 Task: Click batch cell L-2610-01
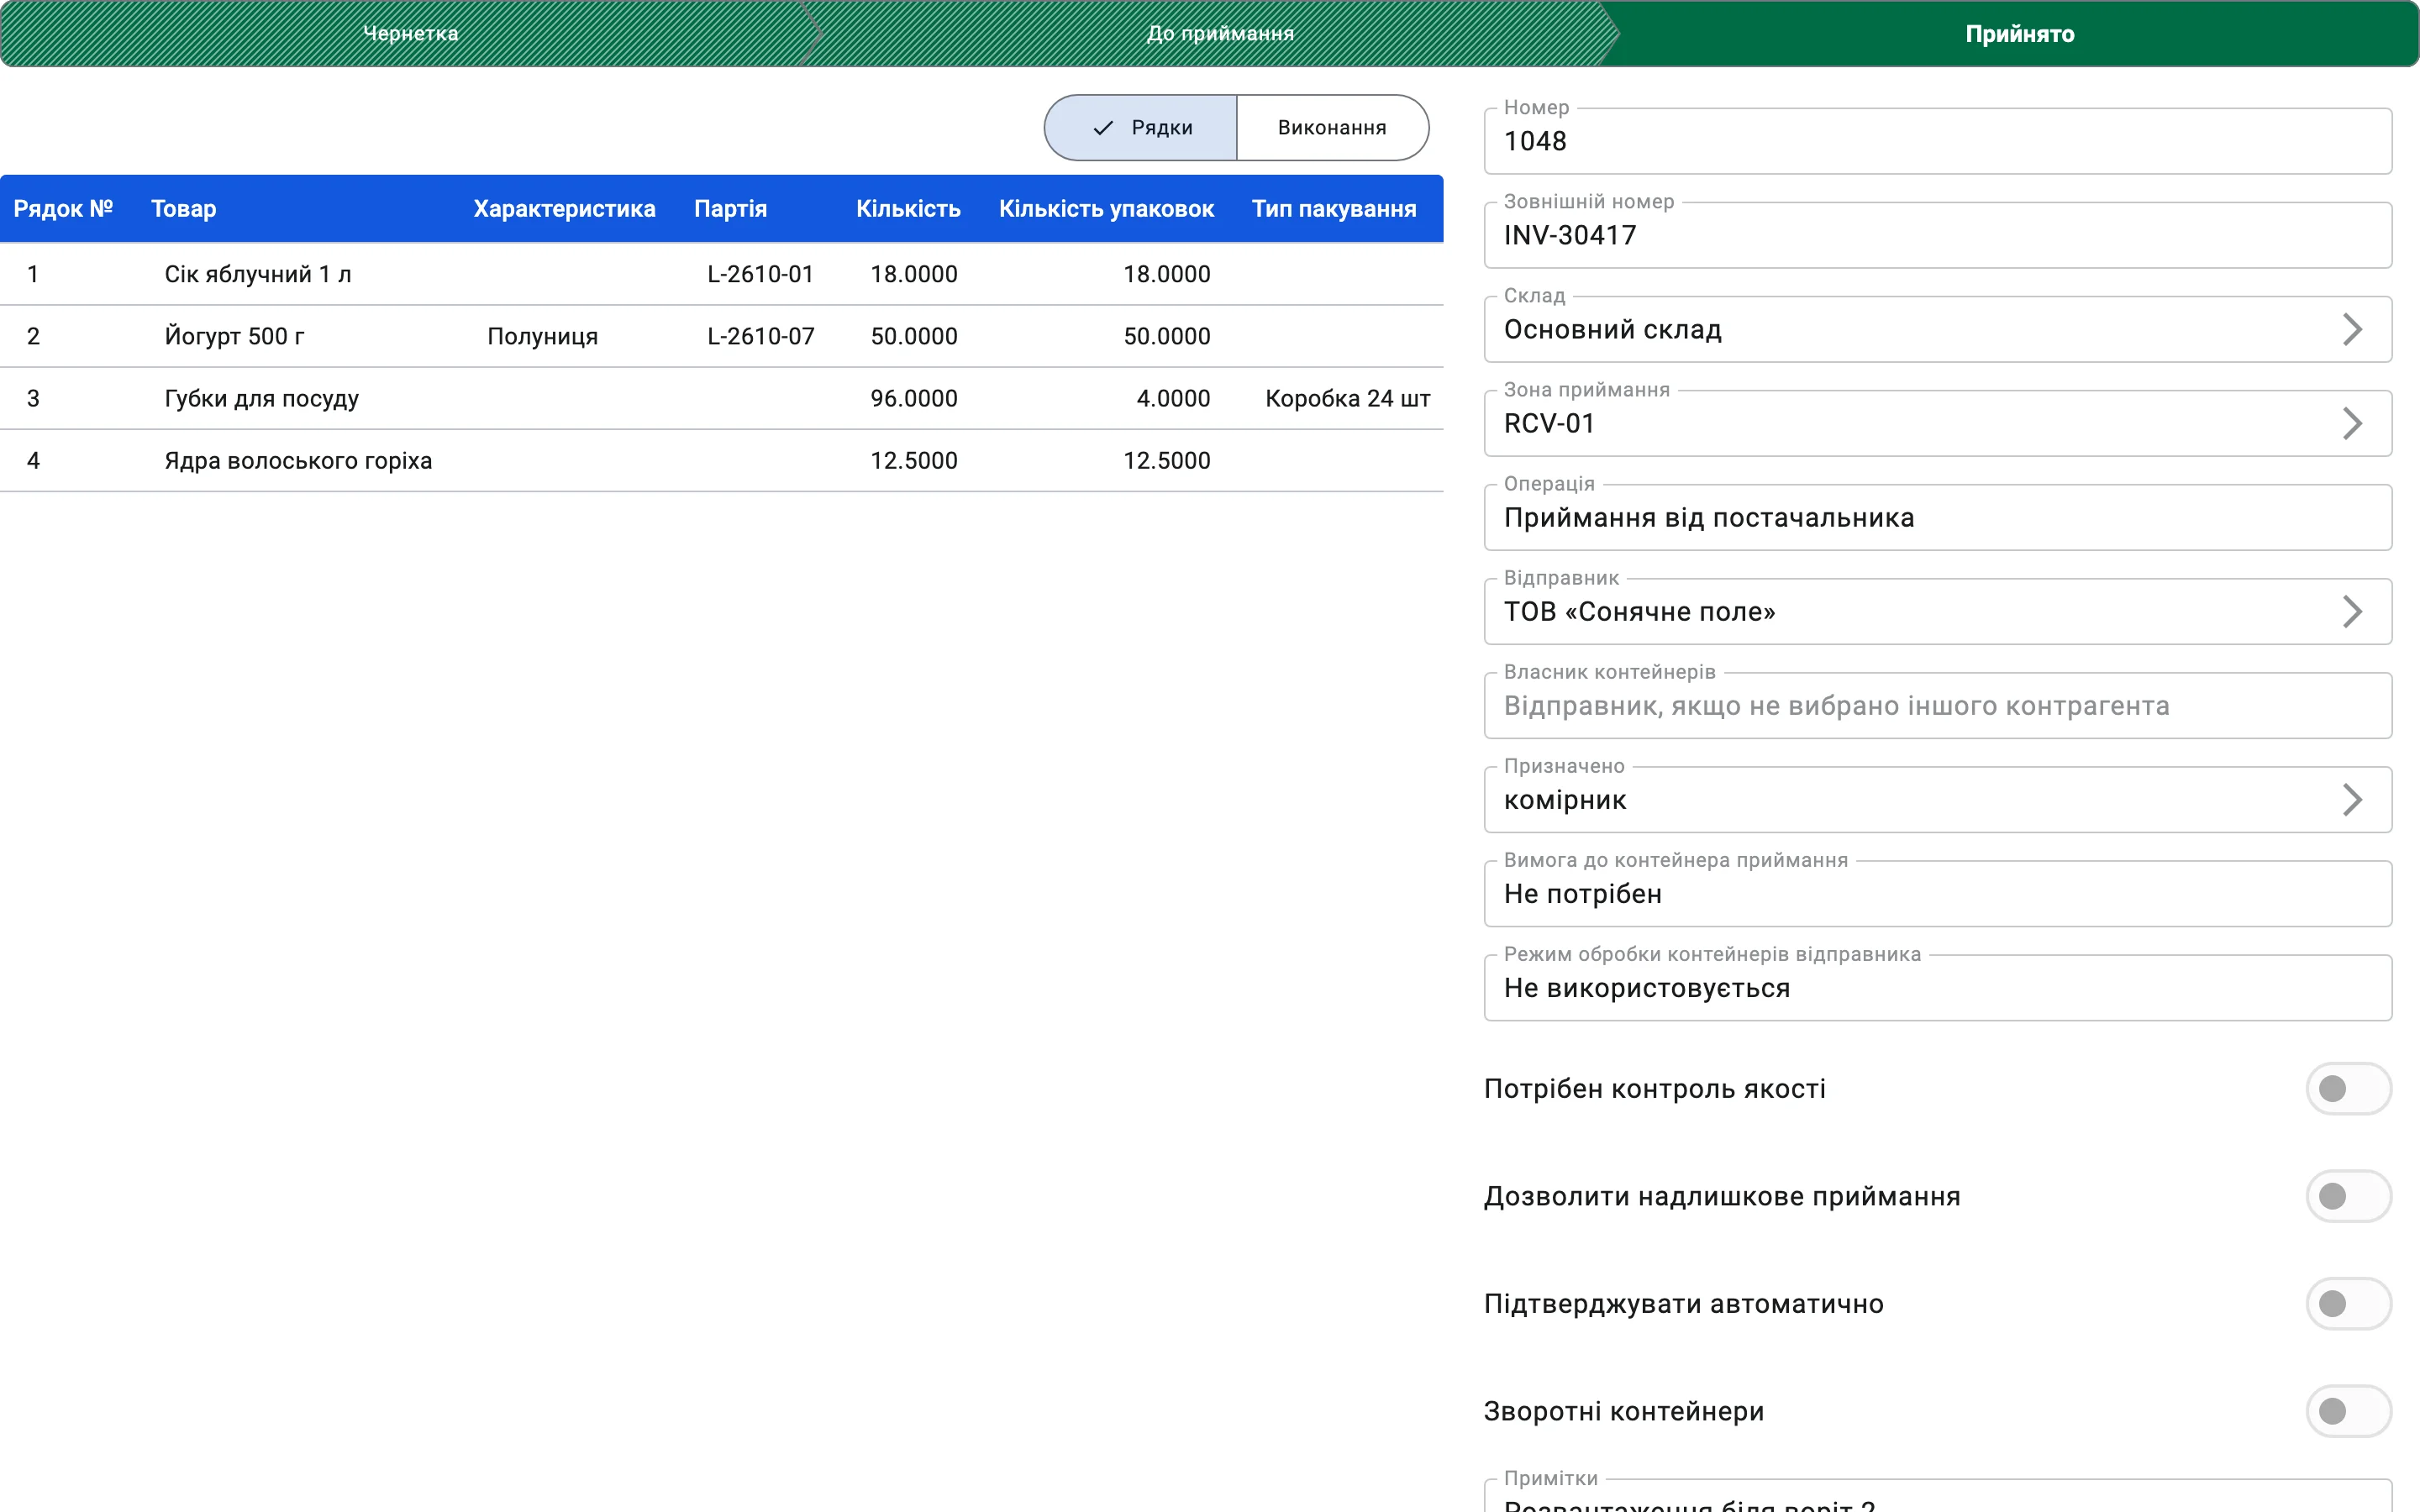coord(760,274)
